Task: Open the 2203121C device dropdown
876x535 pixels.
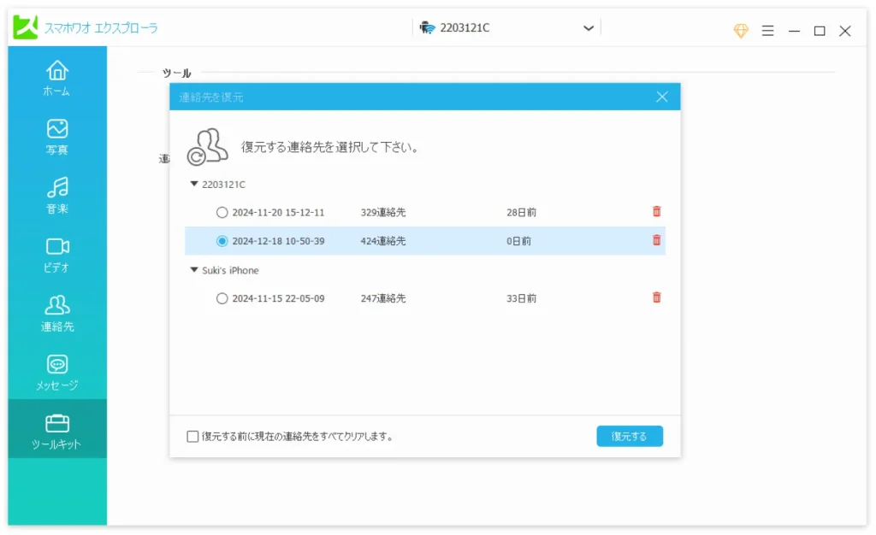Action: coord(589,28)
